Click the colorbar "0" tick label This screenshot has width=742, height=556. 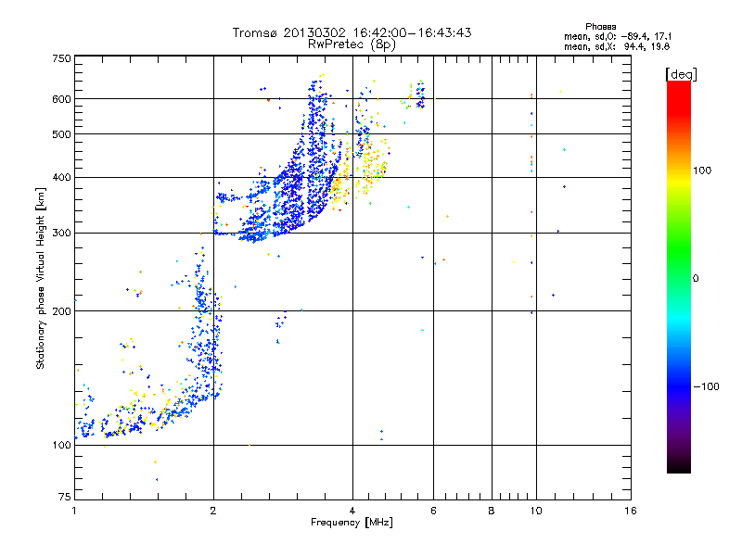(x=696, y=279)
